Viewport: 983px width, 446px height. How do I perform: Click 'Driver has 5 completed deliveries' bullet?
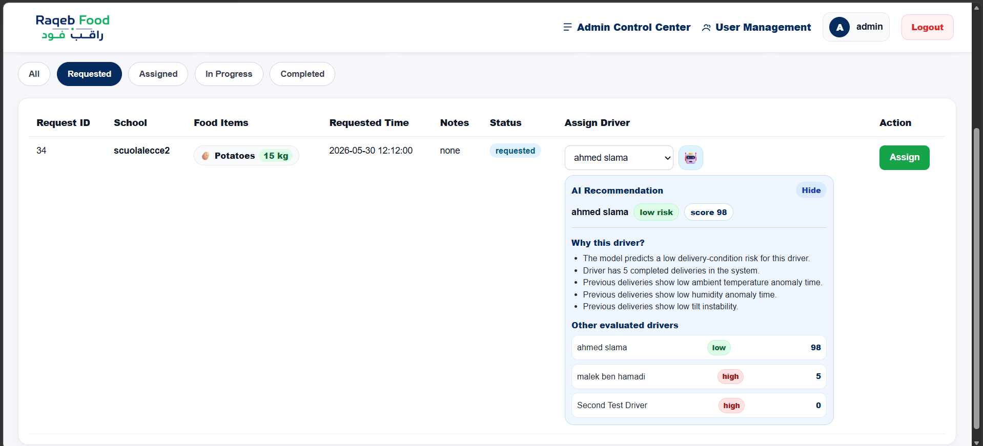coord(671,270)
